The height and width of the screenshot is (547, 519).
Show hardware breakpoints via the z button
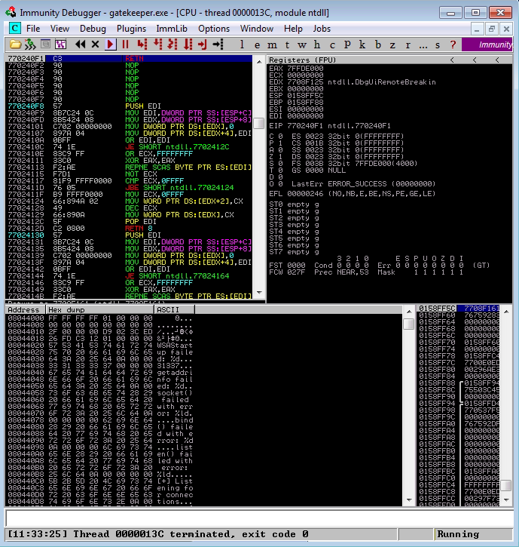point(392,45)
